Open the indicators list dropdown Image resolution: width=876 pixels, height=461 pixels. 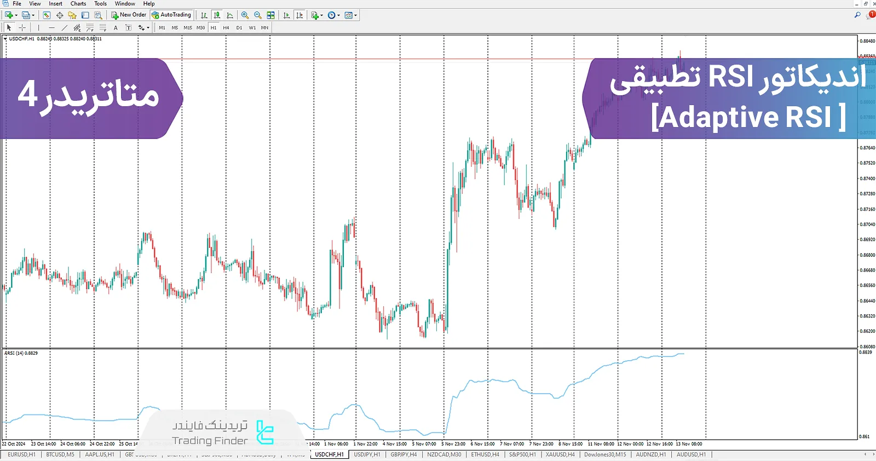(316, 15)
